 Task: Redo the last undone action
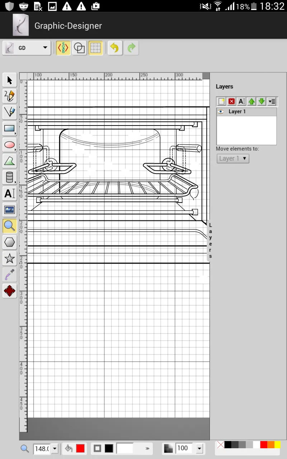click(131, 48)
